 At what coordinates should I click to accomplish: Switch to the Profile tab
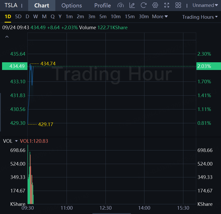[102, 5]
